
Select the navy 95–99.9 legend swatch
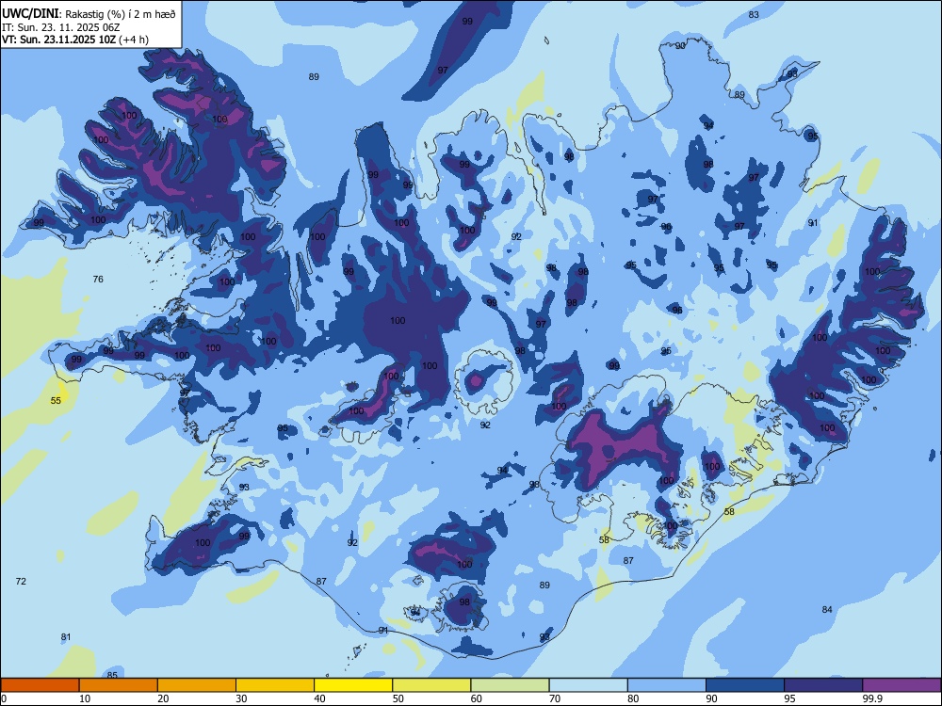(823, 685)
